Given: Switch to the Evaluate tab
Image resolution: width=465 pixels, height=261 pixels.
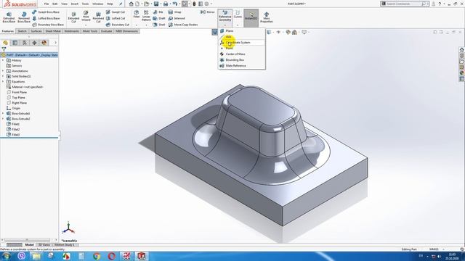Looking at the screenshot, I should pos(107,31).
